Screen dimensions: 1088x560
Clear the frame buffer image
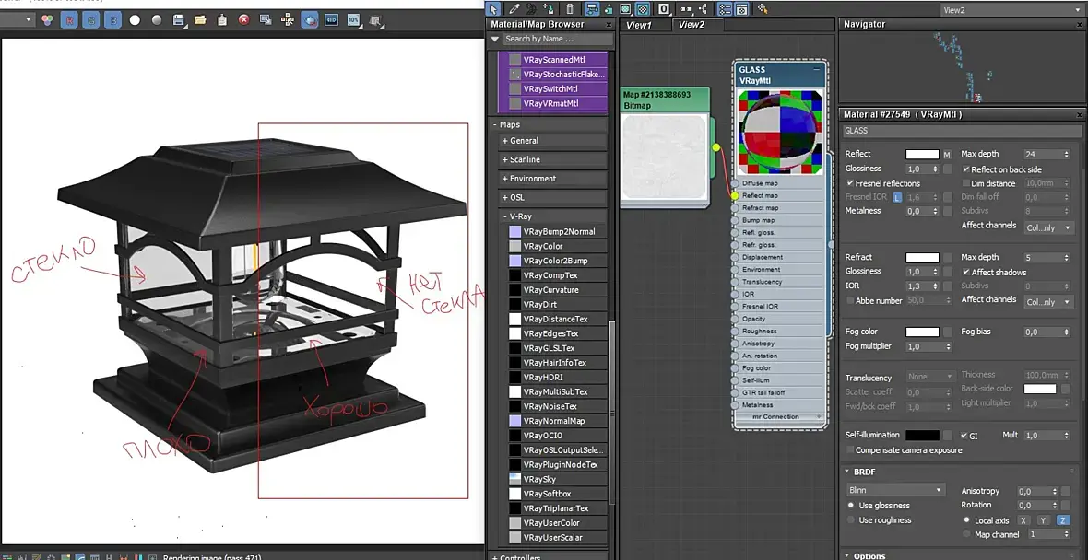pyautogui.click(x=243, y=20)
